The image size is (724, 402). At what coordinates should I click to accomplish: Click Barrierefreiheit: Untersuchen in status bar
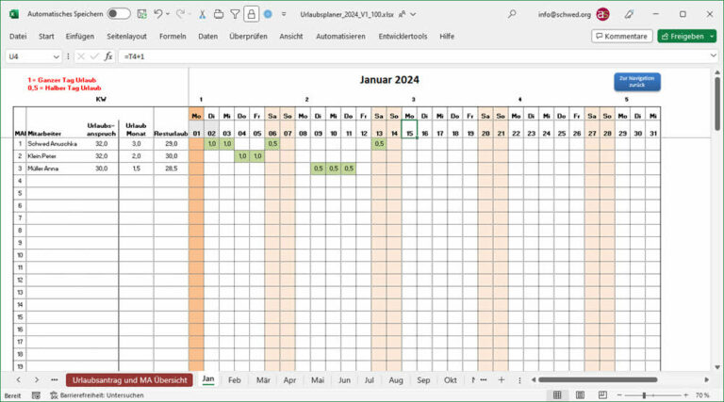pos(97,395)
